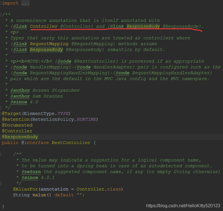Click the "@Documented" annotation

tap(17, 125)
